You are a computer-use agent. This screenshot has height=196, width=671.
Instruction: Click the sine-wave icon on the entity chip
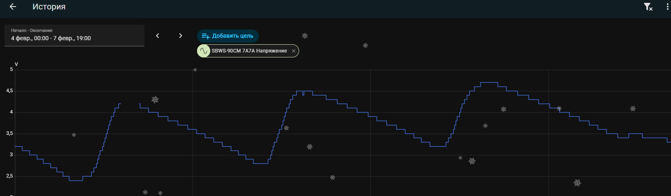pos(203,51)
